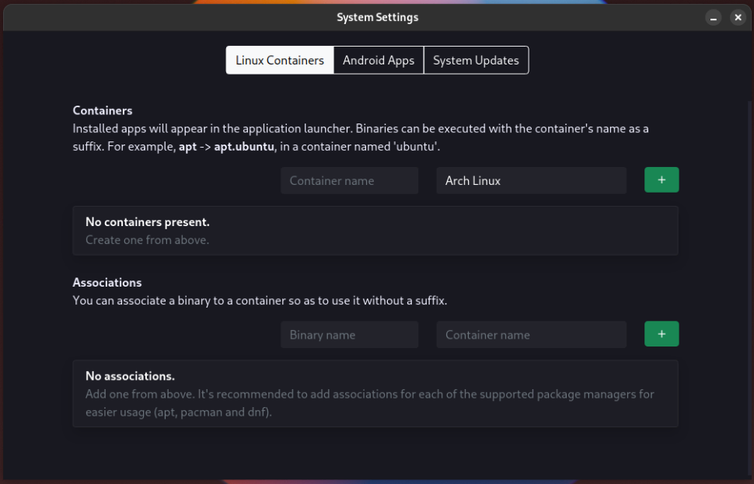Viewport: 754px width, 484px height.
Task: Open the Arch Linux distribution selector
Action: coord(531,180)
